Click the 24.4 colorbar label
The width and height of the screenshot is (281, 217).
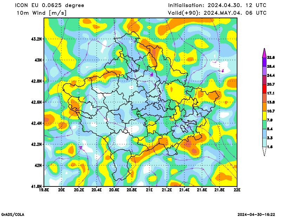click(271, 75)
